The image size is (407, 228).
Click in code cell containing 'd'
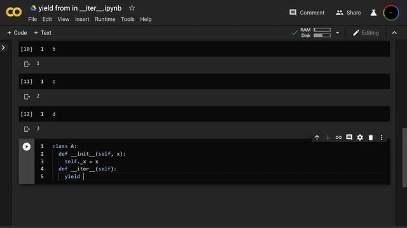[204, 114]
